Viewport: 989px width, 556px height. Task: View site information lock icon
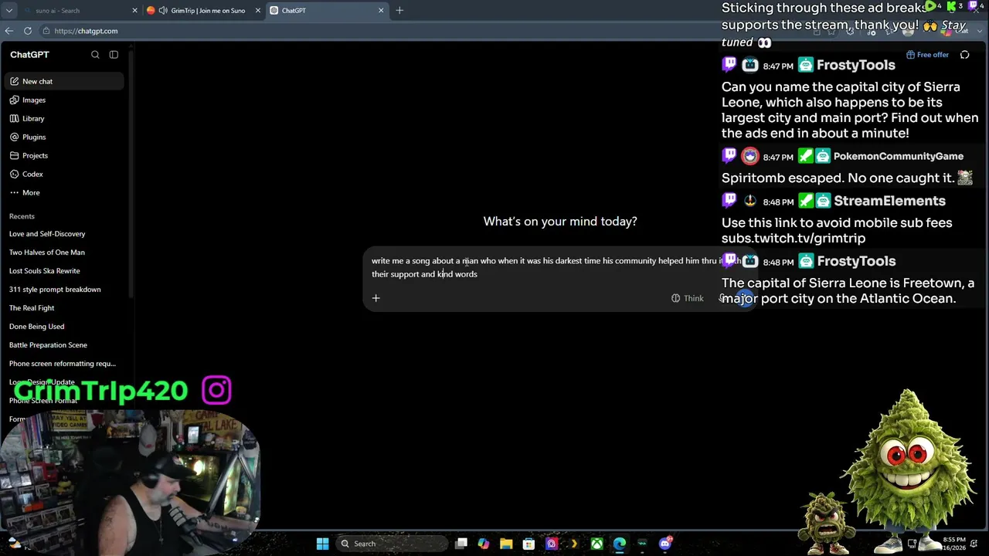pyautogui.click(x=46, y=31)
